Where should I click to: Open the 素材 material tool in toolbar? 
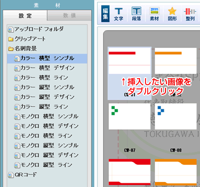coord(154,14)
